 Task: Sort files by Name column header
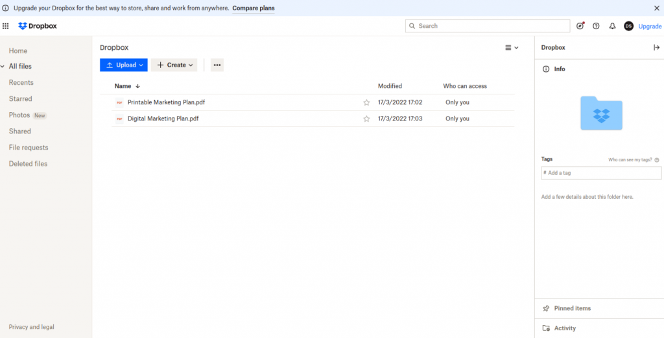pyautogui.click(x=123, y=86)
